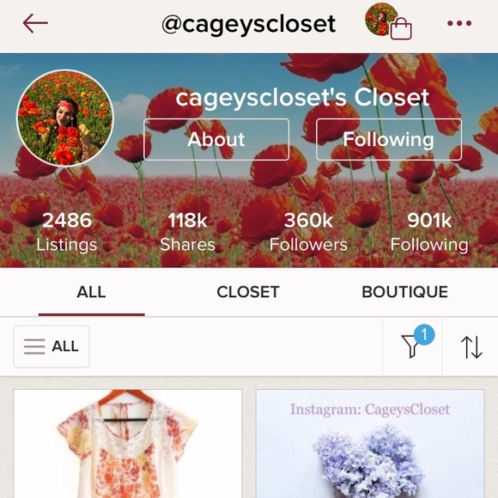This screenshot has height=498, width=498.
Task: Select the ALL tab
Action: 92,292
